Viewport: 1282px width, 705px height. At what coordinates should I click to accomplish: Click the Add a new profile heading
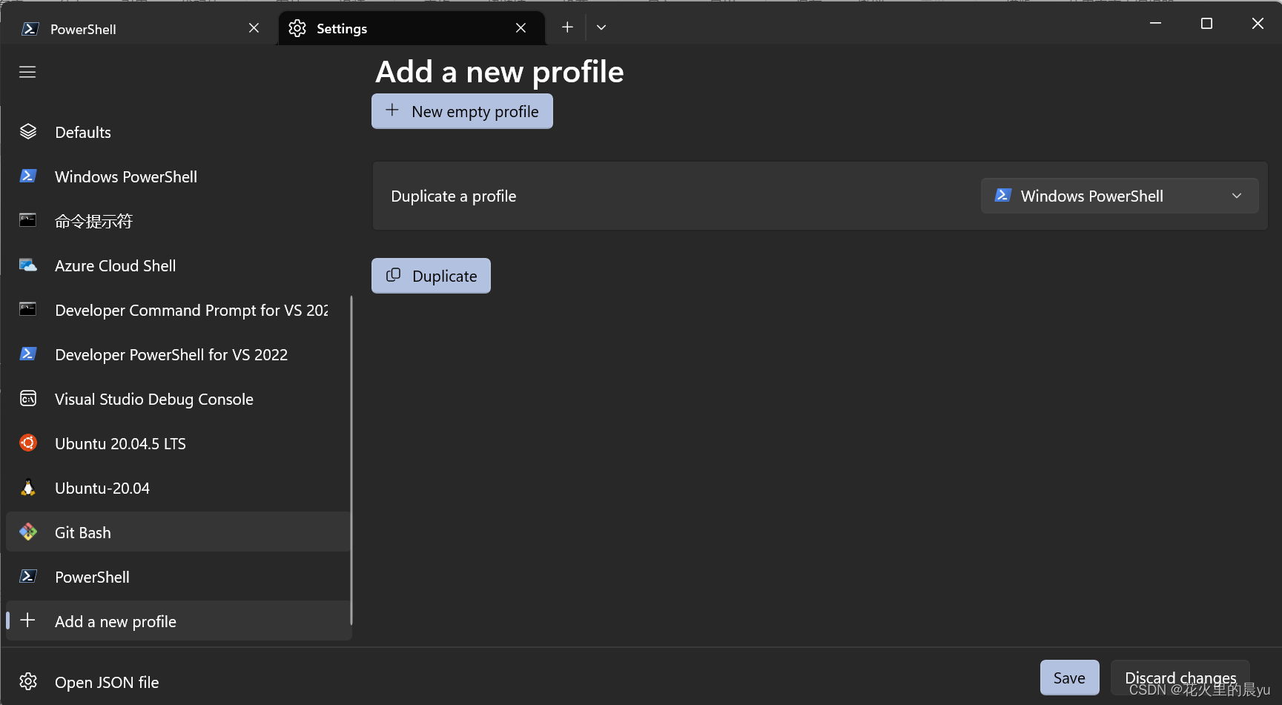[x=499, y=72]
